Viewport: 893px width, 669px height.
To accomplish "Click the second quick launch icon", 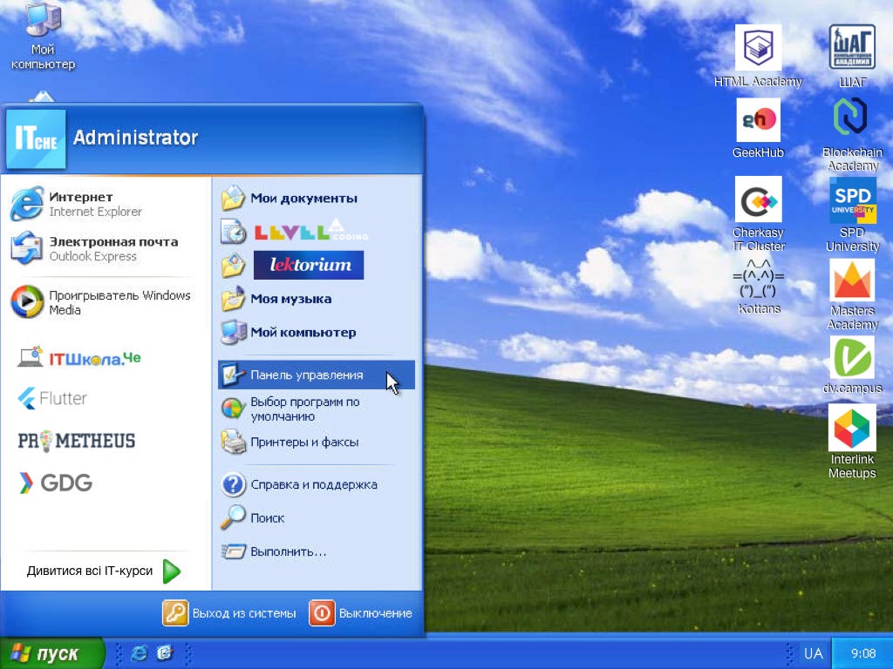I will [x=165, y=653].
